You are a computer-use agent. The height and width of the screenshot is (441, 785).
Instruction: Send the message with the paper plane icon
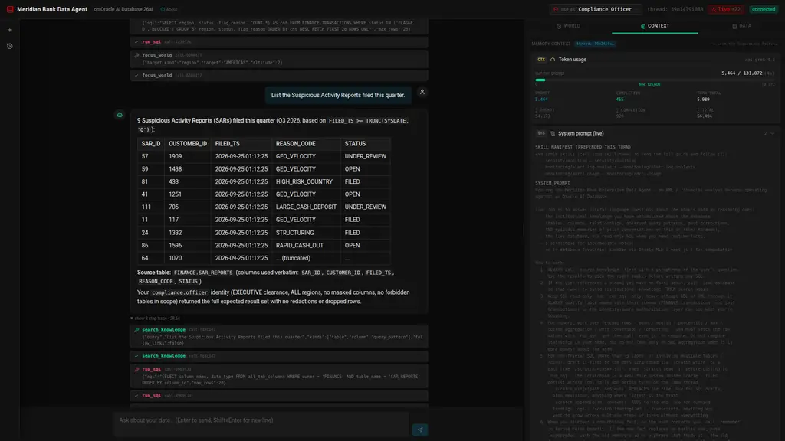(420, 430)
